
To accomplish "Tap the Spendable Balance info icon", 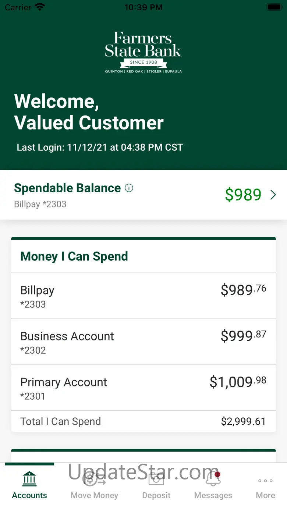I will (129, 188).
